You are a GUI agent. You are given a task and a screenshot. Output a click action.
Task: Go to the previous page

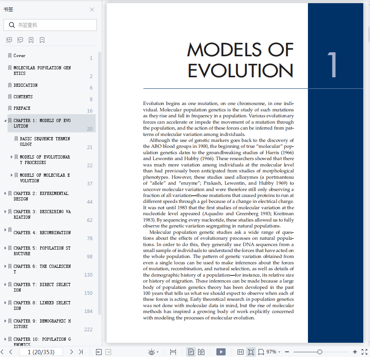[x=11, y=352]
